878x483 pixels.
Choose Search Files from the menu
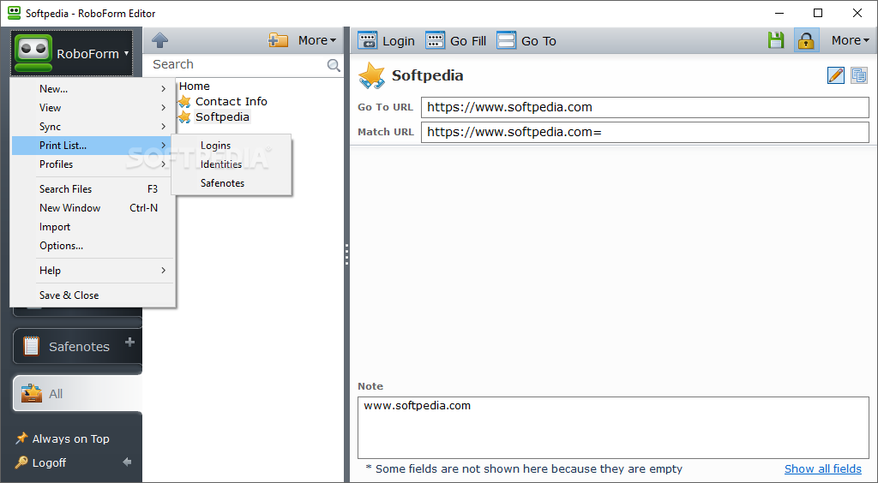click(x=93, y=189)
